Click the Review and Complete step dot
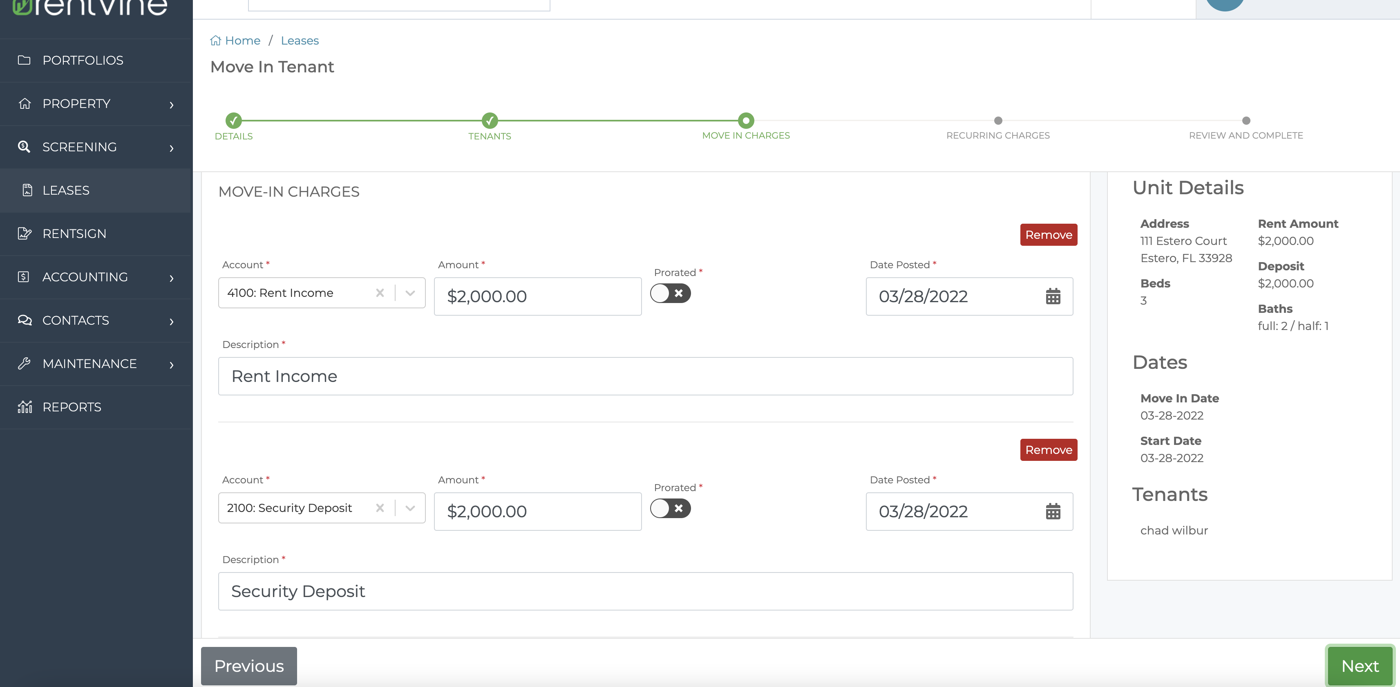 tap(1246, 120)
